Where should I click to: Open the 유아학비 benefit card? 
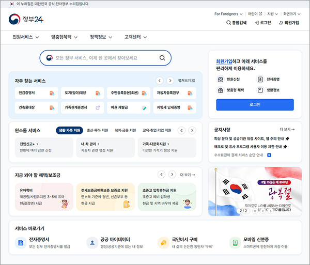coord(44,197)
